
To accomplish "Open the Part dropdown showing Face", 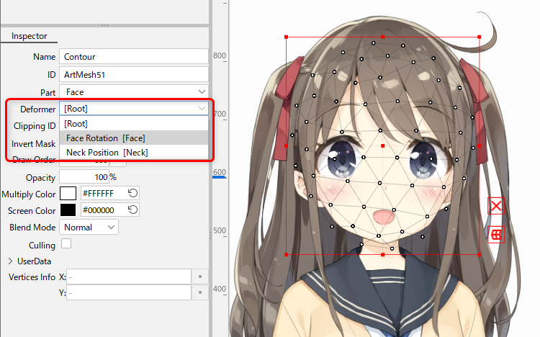I will point(134,92).
